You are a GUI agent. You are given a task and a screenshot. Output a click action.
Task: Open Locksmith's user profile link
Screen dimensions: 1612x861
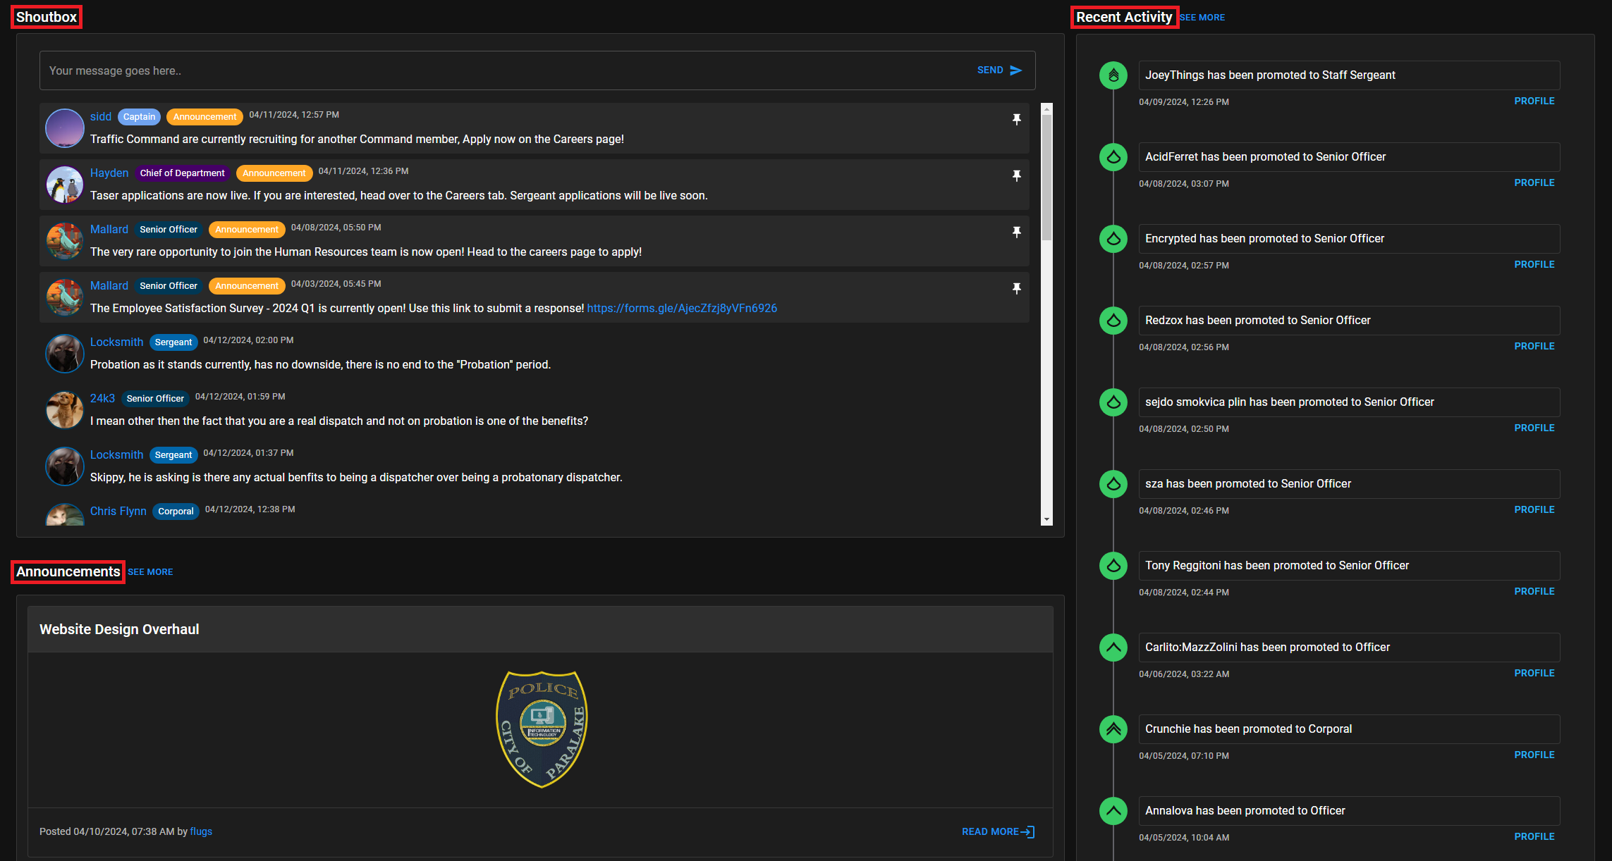pyautogui.click(x=116, y=342)
